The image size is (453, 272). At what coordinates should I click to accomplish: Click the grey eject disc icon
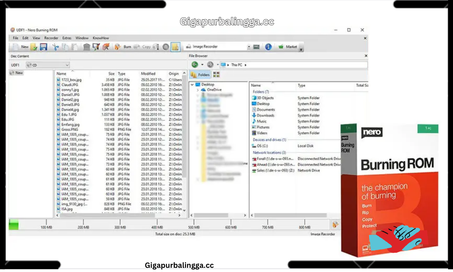(x=166, y=47)
